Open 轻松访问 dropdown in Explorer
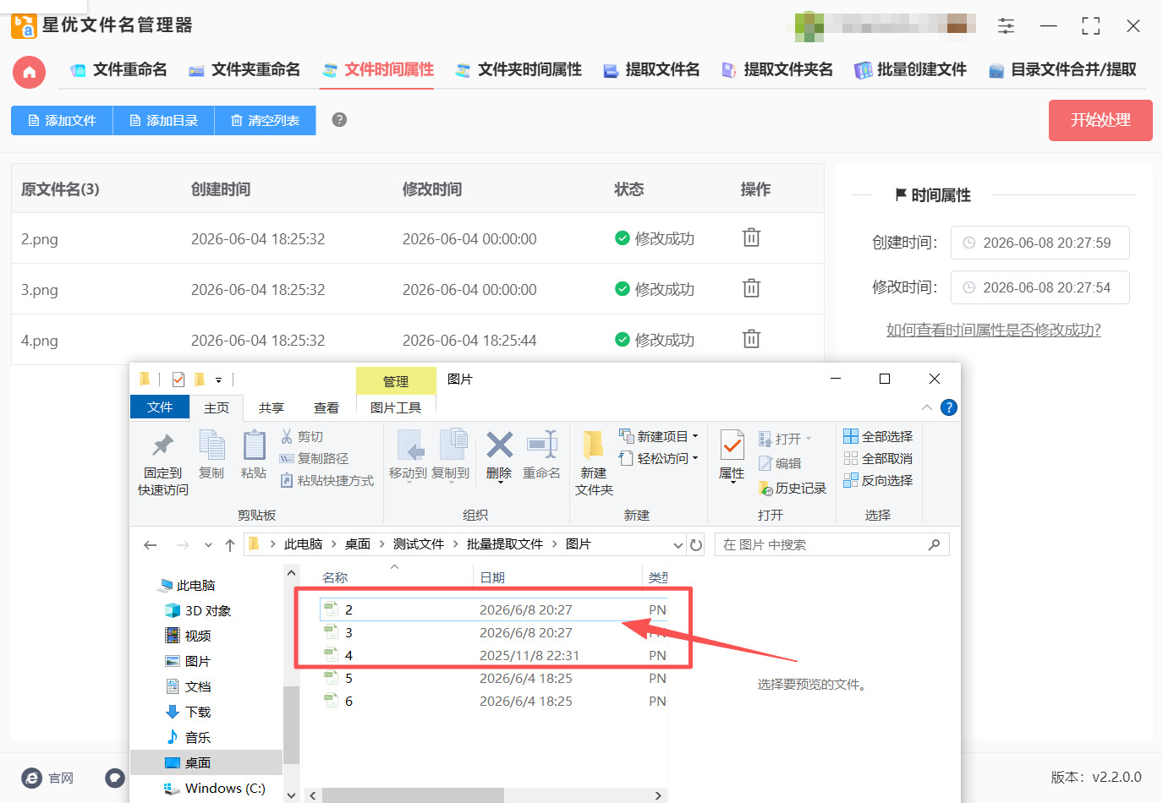Screen dimensions: 1163x803 659,458
